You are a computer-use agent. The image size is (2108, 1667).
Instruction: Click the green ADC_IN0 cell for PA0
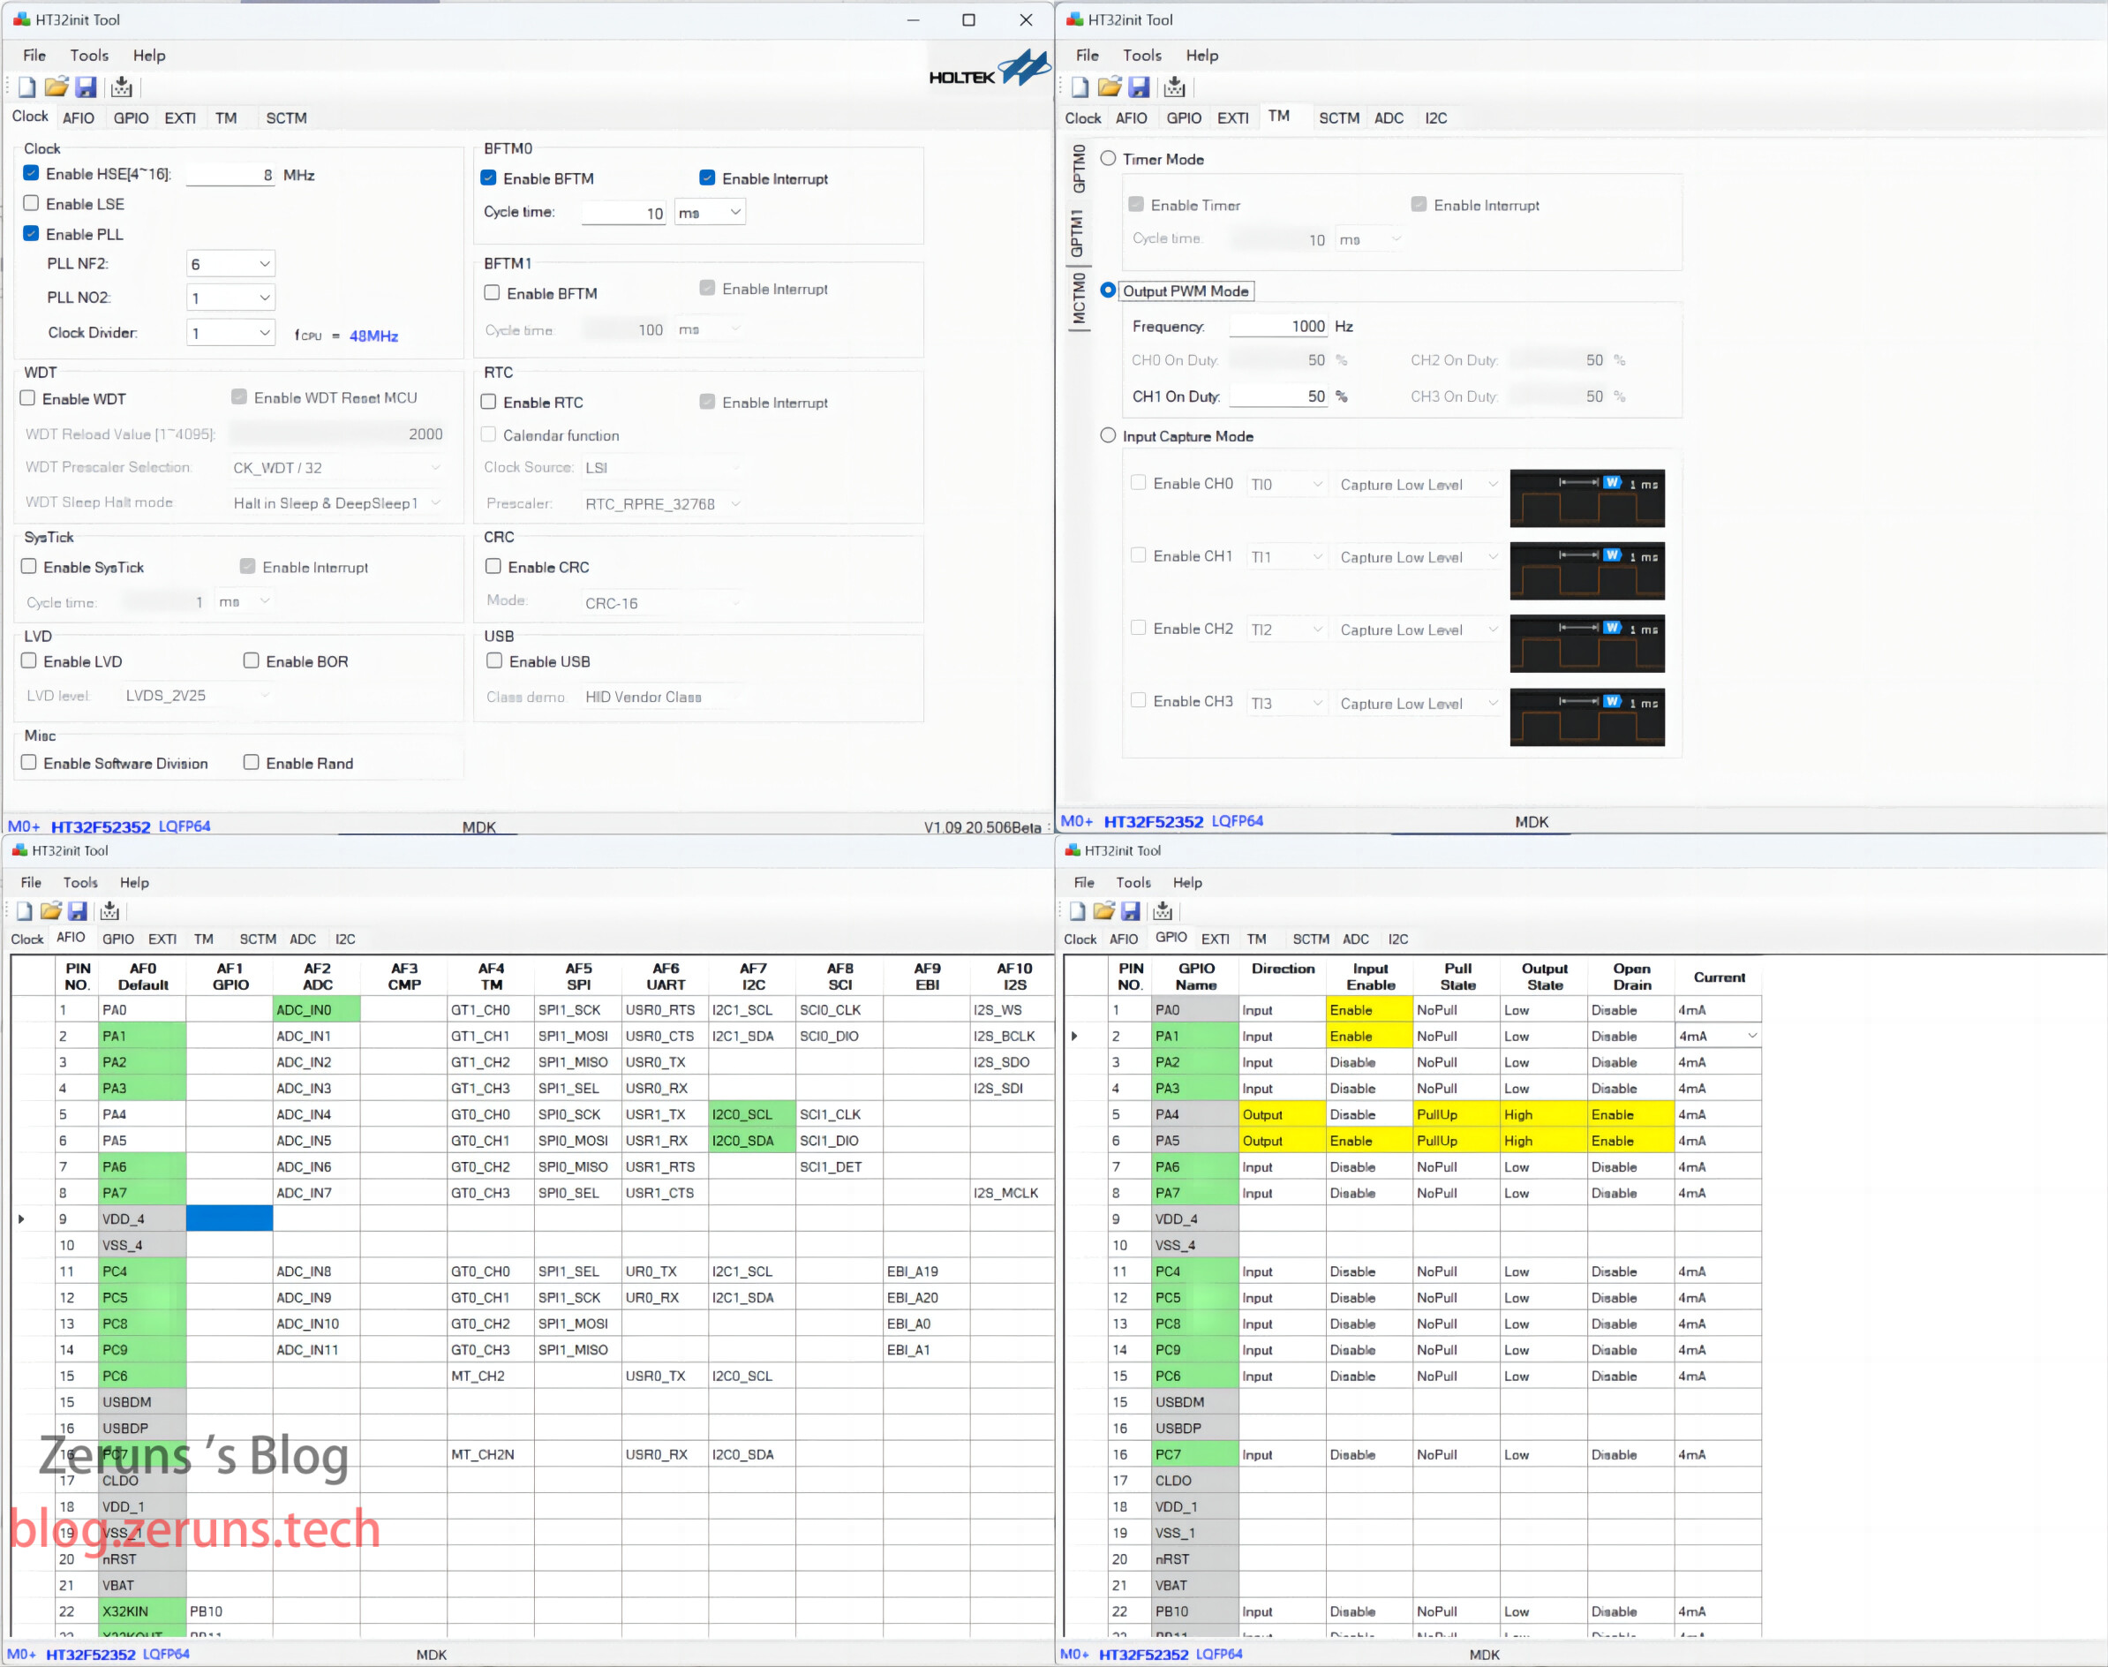click(317, 1009)
